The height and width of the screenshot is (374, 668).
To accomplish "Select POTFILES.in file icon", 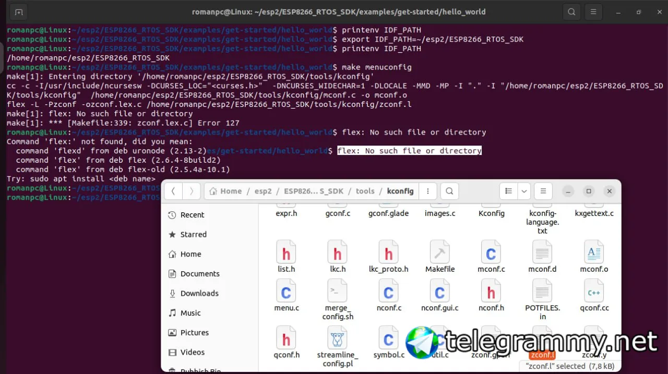I will (542, 291).
